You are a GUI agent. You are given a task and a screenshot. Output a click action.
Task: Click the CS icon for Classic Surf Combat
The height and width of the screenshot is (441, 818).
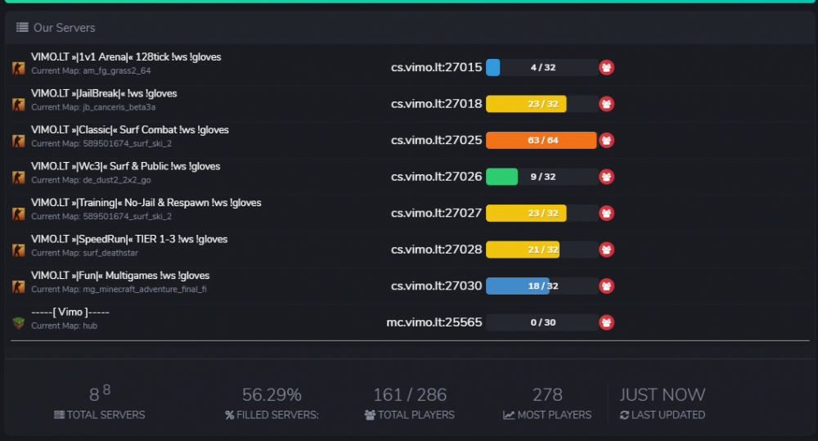coord(19,141)
